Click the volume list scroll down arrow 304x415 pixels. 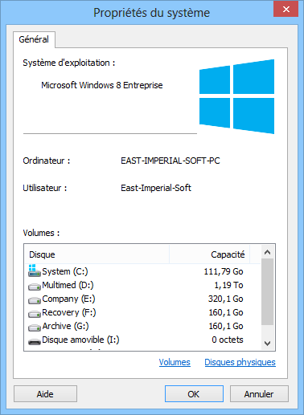tap(267, 344)
